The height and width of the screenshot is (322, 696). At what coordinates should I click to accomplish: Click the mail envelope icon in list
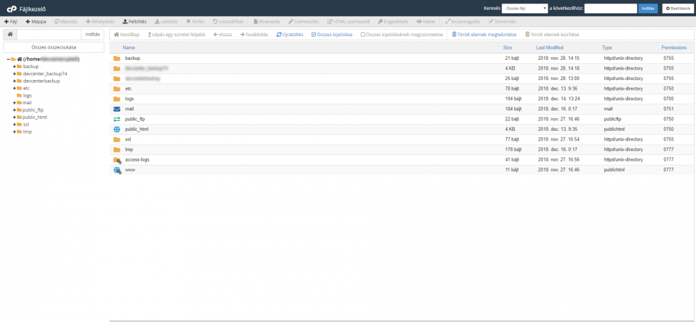(x=117, y=108)
